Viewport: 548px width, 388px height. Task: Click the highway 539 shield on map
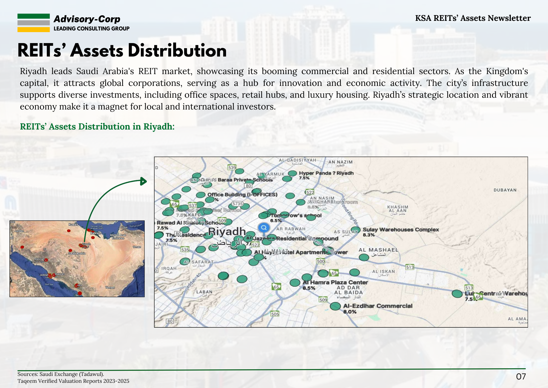pyautogui.click(x=232, y=167)
